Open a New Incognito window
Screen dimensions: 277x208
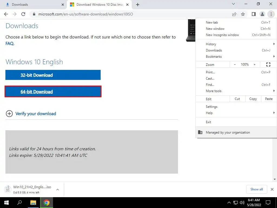tap(236, 35)
